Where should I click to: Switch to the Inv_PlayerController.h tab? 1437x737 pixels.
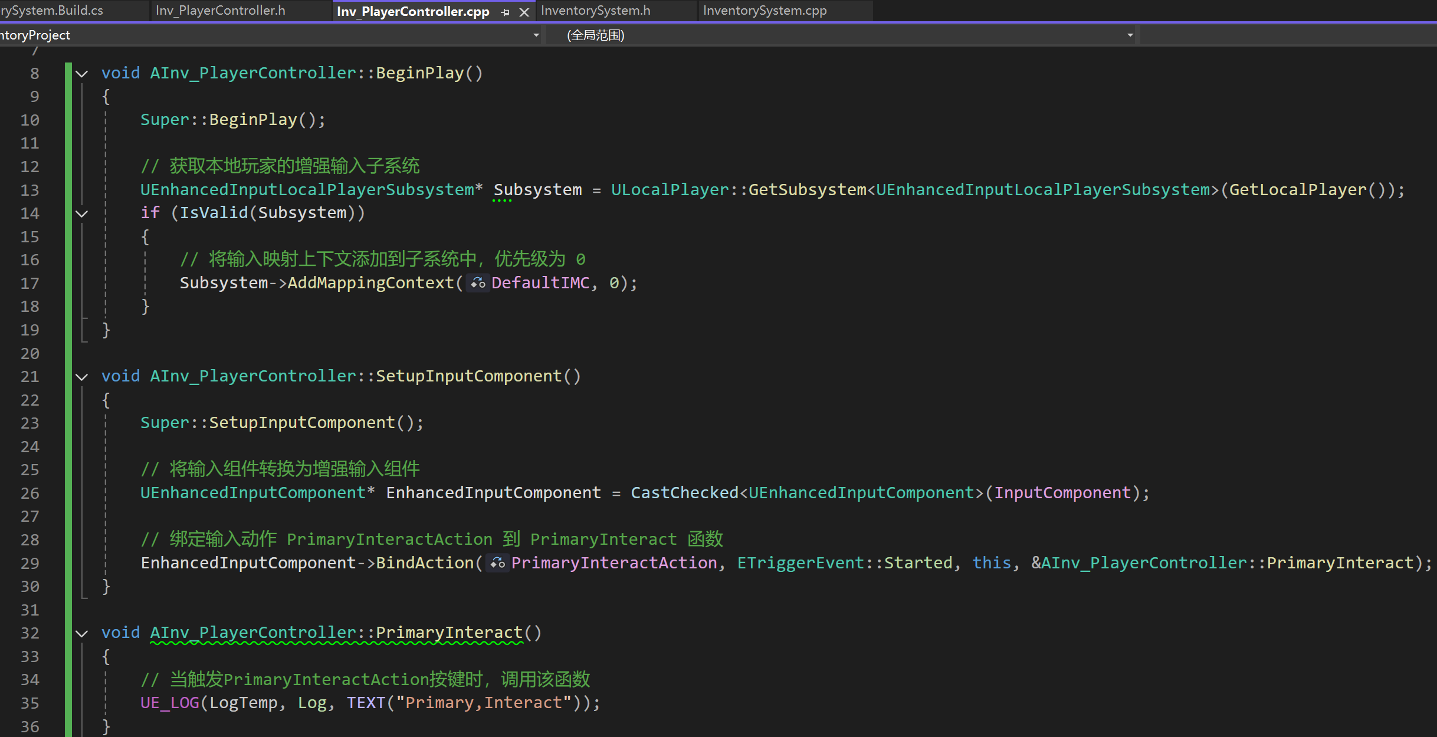point(220,11)
